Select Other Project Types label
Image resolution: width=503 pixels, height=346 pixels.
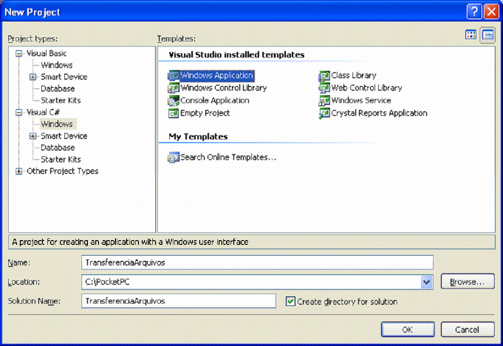tap(63, 171)
